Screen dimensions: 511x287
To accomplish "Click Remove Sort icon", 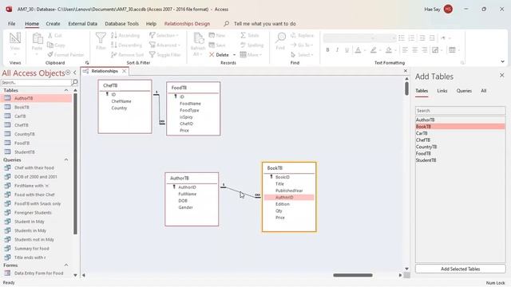I will coord(113,55).
